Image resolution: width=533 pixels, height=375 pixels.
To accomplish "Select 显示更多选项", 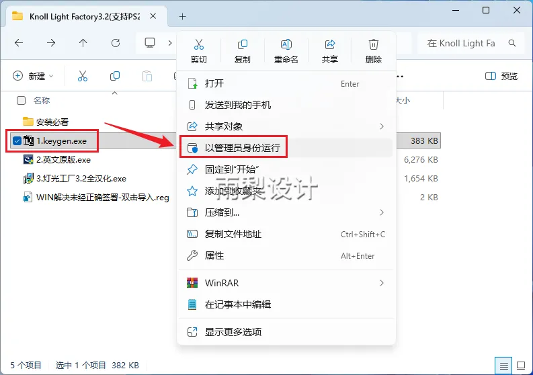I will pyautogui.click(x=286, y=332).
